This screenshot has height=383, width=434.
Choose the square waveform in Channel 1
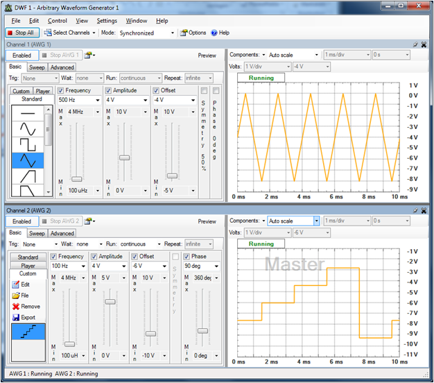[28, 145]
